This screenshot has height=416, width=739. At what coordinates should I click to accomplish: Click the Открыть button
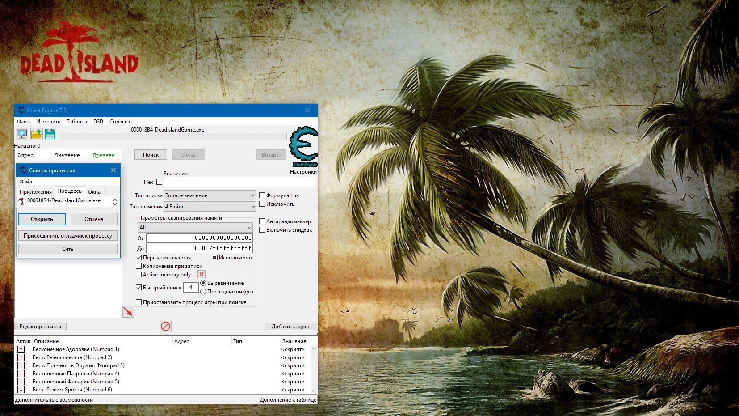42,219
